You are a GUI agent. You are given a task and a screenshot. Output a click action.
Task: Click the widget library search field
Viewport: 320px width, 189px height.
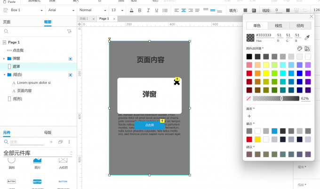[26, 142]
